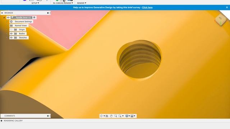The height and width of the screenshot is (129, 230).
Task: Select the threaded hole on the model
Action: 139,60
